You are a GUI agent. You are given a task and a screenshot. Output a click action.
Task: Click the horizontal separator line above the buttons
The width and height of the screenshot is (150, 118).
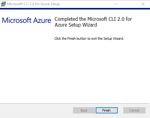point(74,104)
